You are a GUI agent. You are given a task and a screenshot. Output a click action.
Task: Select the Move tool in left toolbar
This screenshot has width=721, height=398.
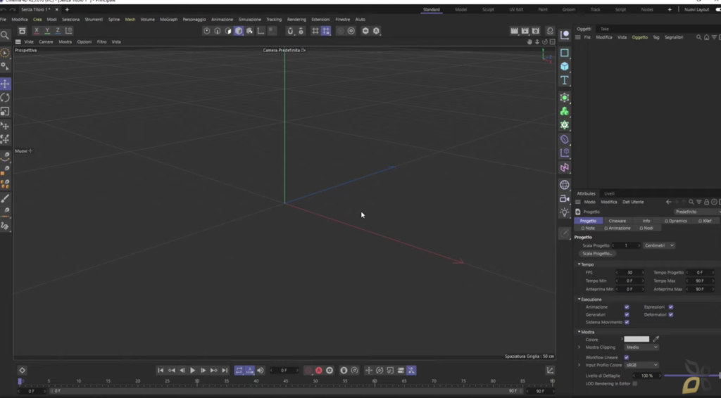tap(5, 84)
